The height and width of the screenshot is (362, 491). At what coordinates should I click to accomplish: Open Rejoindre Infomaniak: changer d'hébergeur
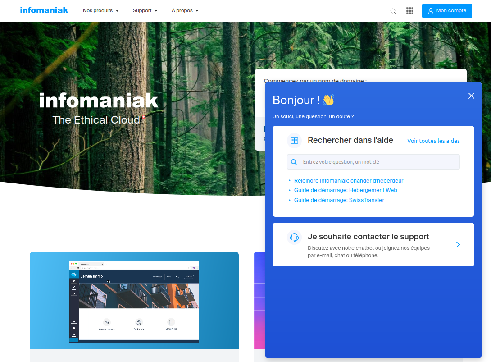click(x=349, y=180)
